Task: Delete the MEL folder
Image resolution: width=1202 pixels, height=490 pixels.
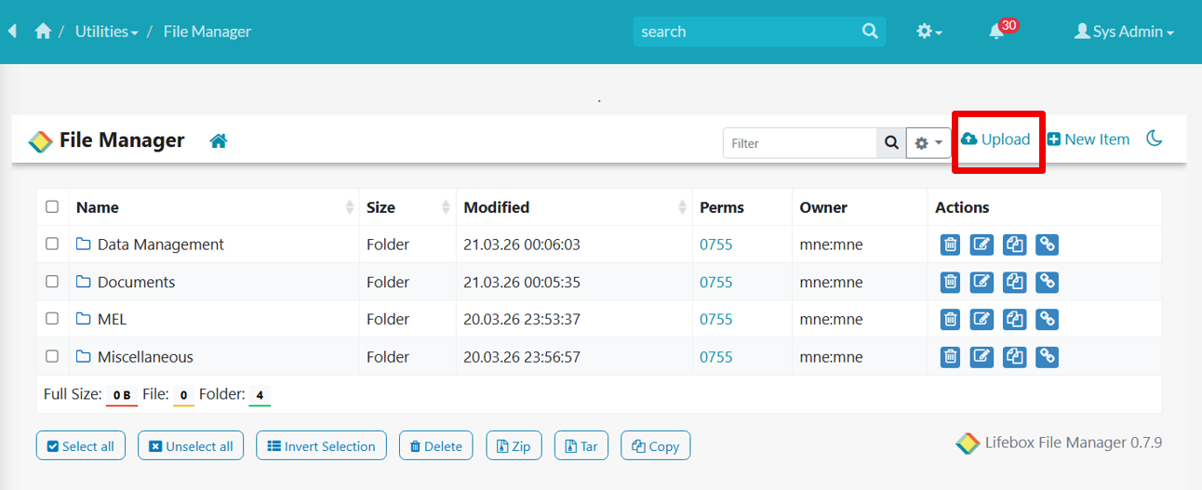Action: (950, 319)
